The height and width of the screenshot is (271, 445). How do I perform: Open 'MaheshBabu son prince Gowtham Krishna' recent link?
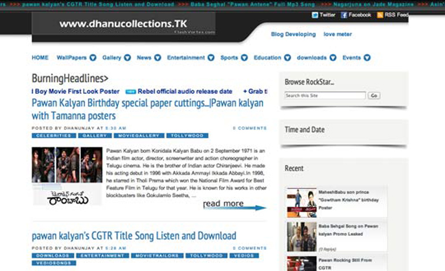point(348,200)
